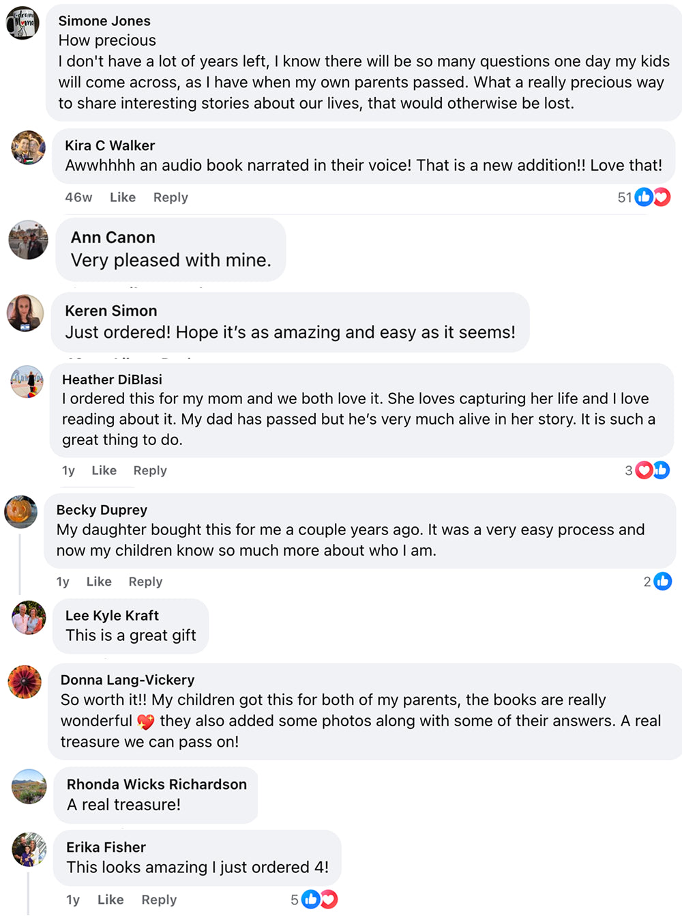Screen dimensions: 682x916
Task: Click Donna Lang-Vickery's flower avatar
Action: [25, 682]
